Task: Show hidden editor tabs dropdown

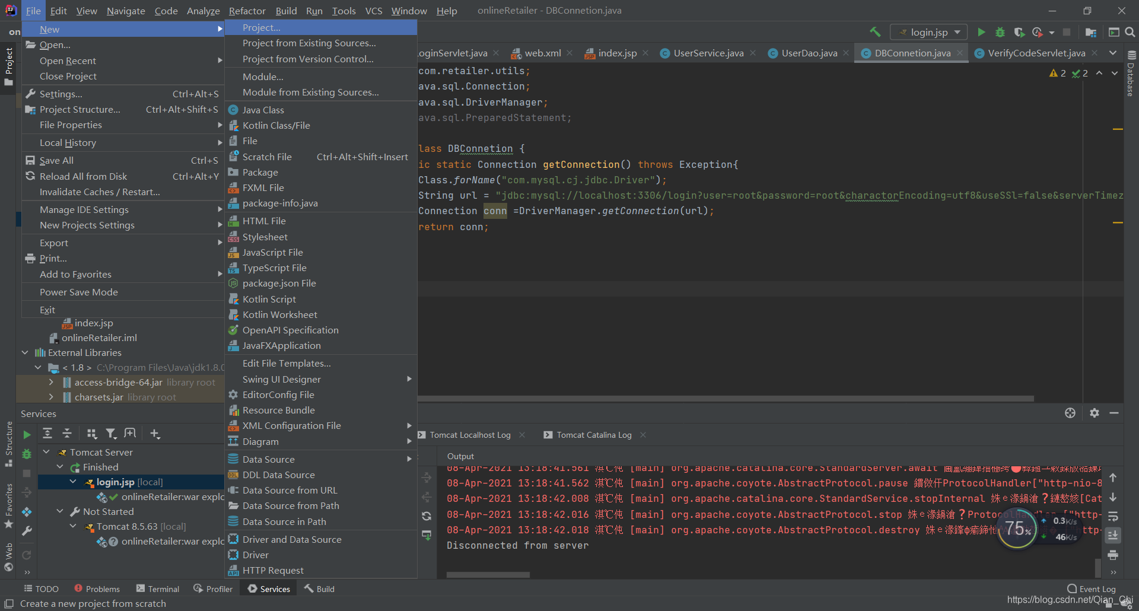Action: 1113,53
